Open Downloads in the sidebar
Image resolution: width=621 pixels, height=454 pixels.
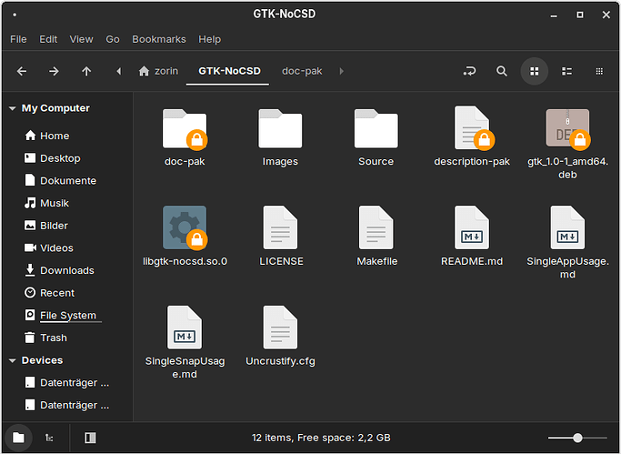(59, 270)
